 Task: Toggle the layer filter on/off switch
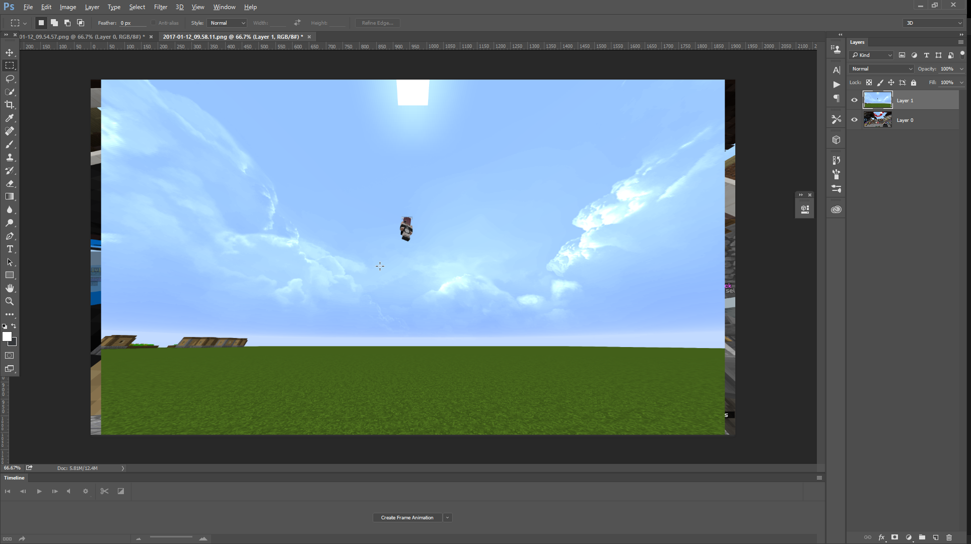point(962,54)
